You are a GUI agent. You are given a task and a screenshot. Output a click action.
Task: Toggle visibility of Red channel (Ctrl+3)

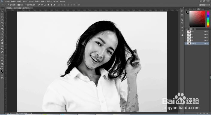(x=186, y=34)
